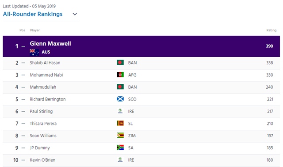
Task: Select the Thisara Perera name link
Action: click(43, 124)
